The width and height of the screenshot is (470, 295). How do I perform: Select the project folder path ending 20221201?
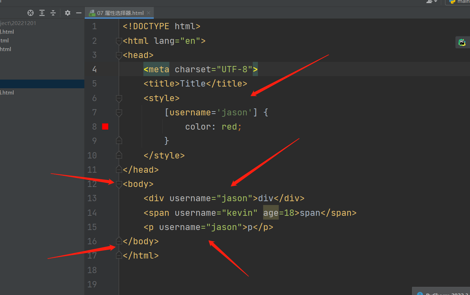(18, 23)
